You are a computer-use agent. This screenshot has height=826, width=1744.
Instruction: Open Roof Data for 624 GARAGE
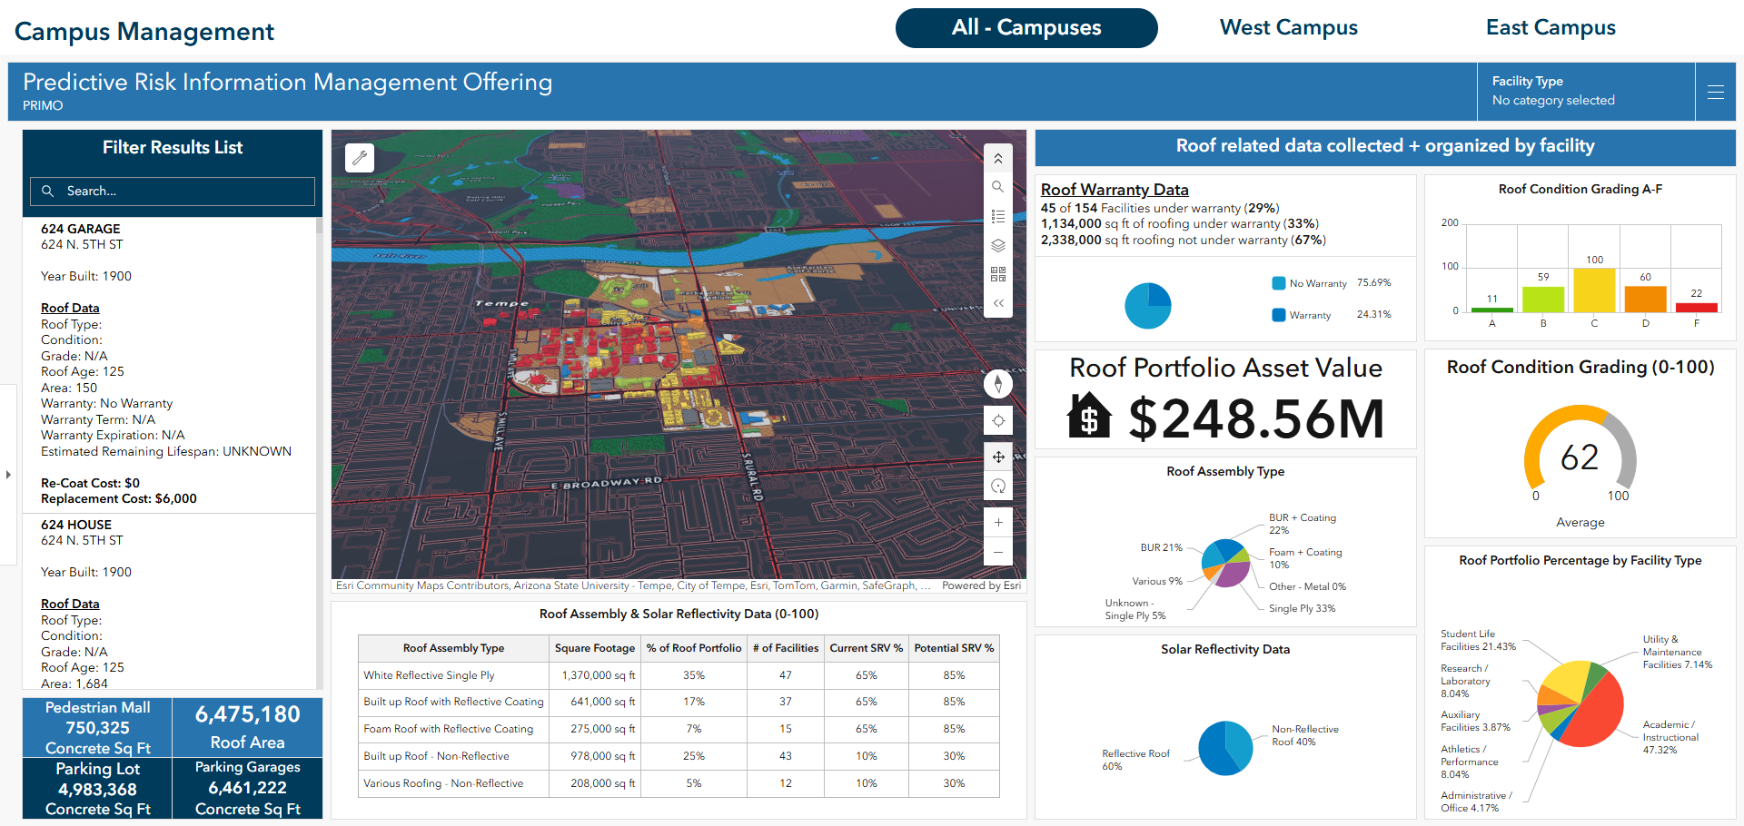click(70, 307)
